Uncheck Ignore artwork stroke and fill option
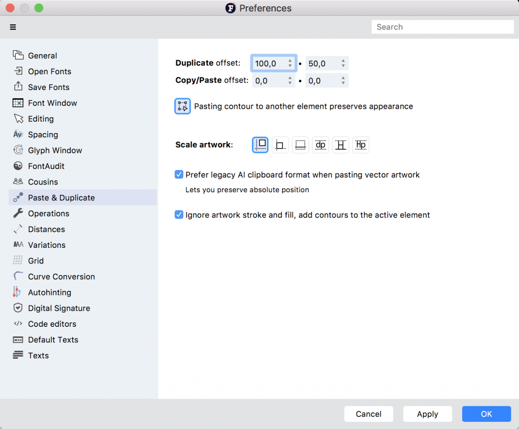 tap(179, 214)
